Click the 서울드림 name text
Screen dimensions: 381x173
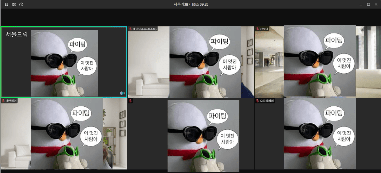[17, 34]
